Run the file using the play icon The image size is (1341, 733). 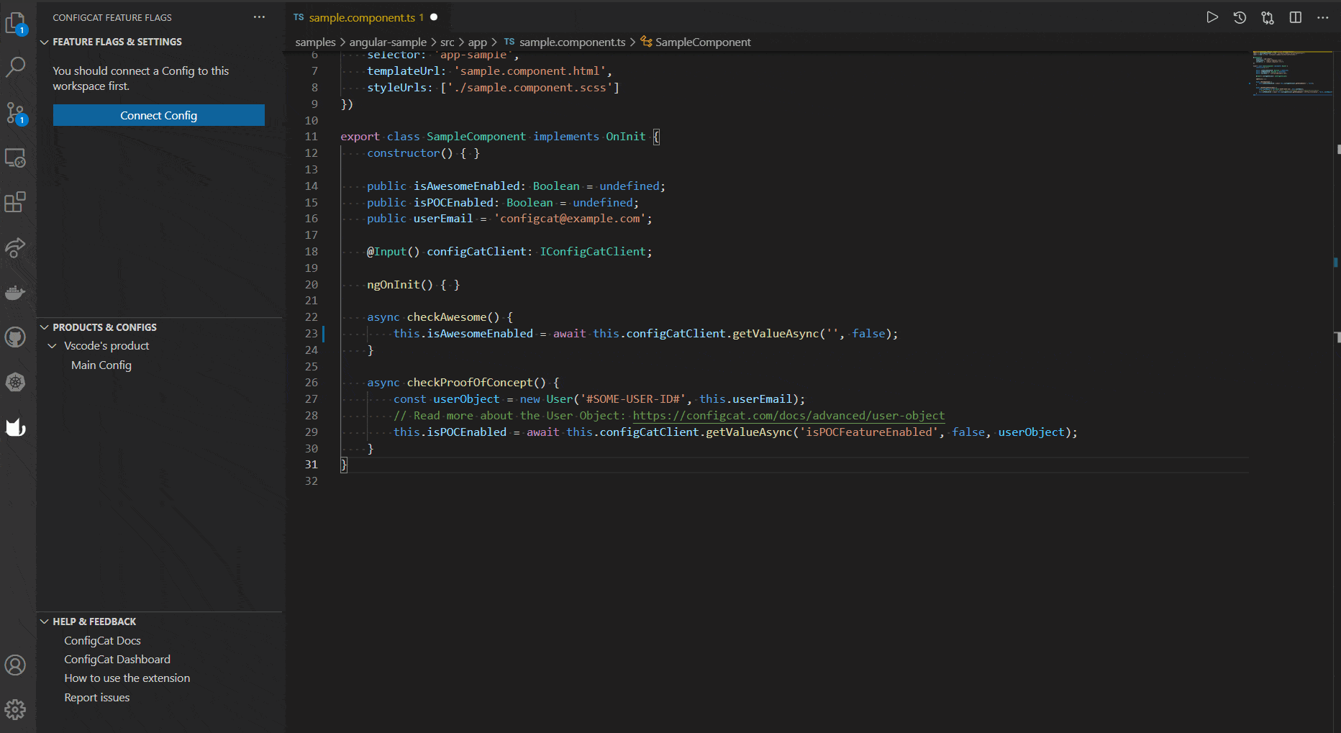pyautogui.click(x=1212, y=17)
